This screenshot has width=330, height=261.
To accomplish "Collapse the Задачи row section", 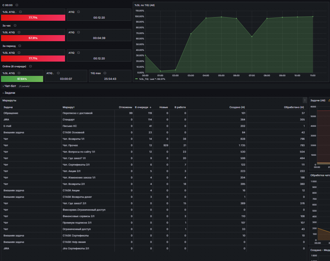I will pos(9,93).
